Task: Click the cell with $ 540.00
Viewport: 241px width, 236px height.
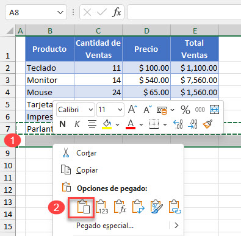Action: tap(146, 80)
